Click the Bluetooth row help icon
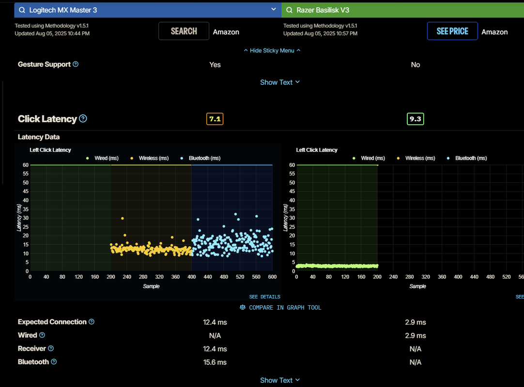This screenshot has width=524, height=387. pyautogui.click(x=54, y=362)
